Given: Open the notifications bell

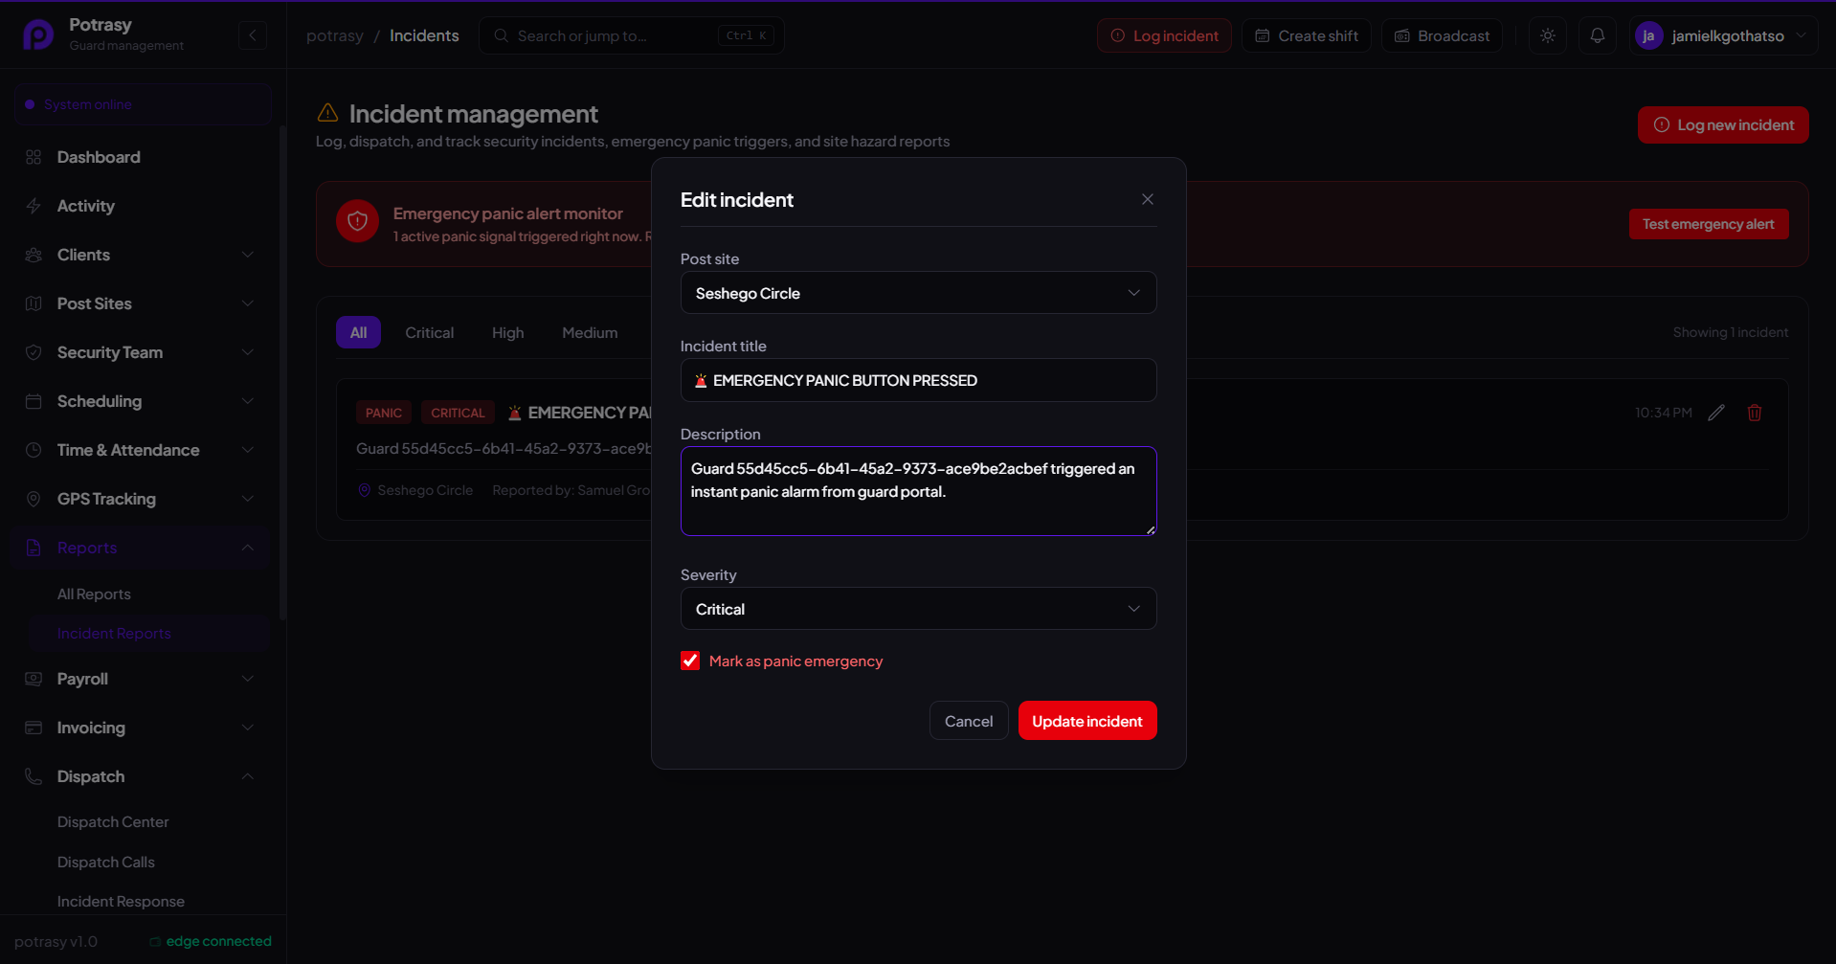Looking at the screenshot, I should coord(1598,35).
